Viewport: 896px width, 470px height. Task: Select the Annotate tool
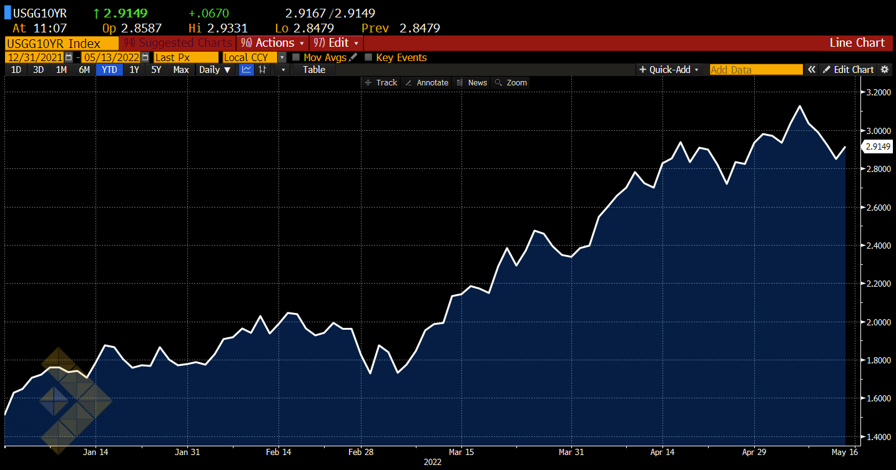(426, 82)
